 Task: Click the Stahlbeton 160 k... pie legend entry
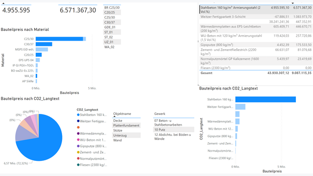(92, 115)
